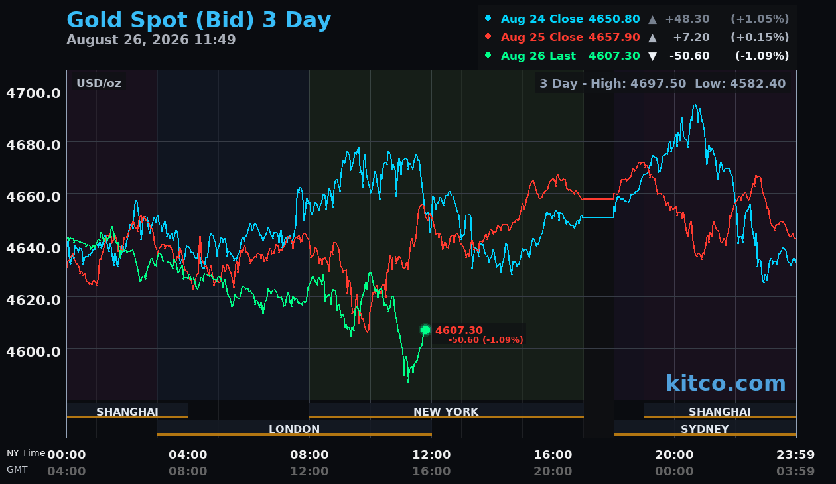
Task: Click the 23:59 NY time label
Action: 796,455
